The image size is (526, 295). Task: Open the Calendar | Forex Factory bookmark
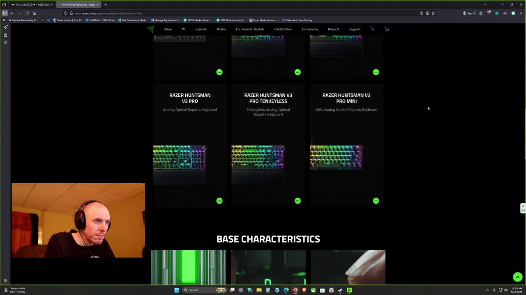pos(297,20)
